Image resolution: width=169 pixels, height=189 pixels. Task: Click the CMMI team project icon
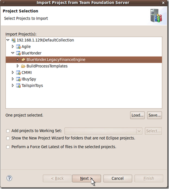click(18, 73)
